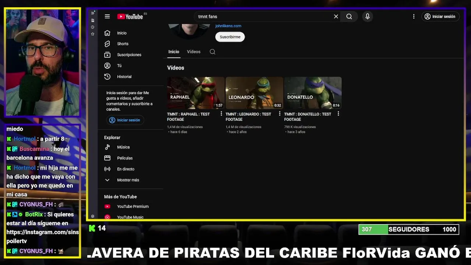This screenshot has width=471, height=265.
Task: Open the three-dot menu for Donatello video
Action: 338,114
